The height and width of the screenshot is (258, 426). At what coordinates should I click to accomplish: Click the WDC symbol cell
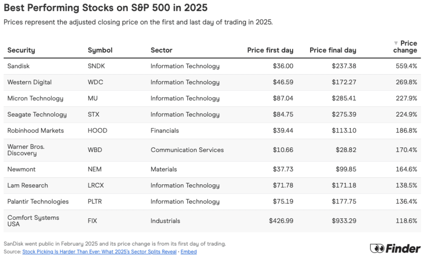pyautogui.click(x=95, y=82)
